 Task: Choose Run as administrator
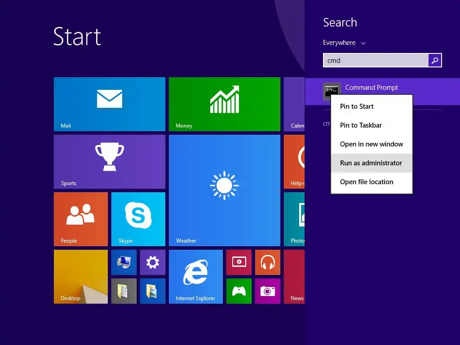pyautogui.click(x=372, y=163)
